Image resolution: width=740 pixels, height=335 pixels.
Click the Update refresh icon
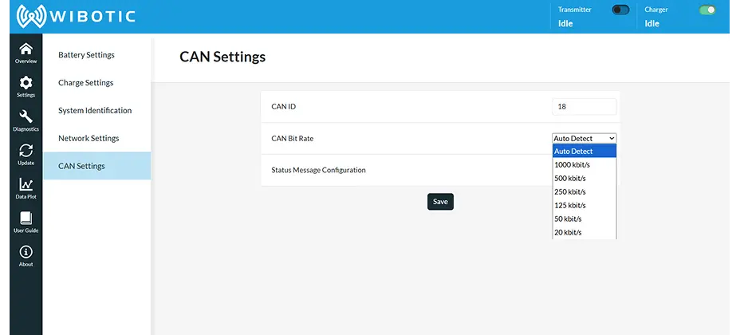(x=26, y=152)
